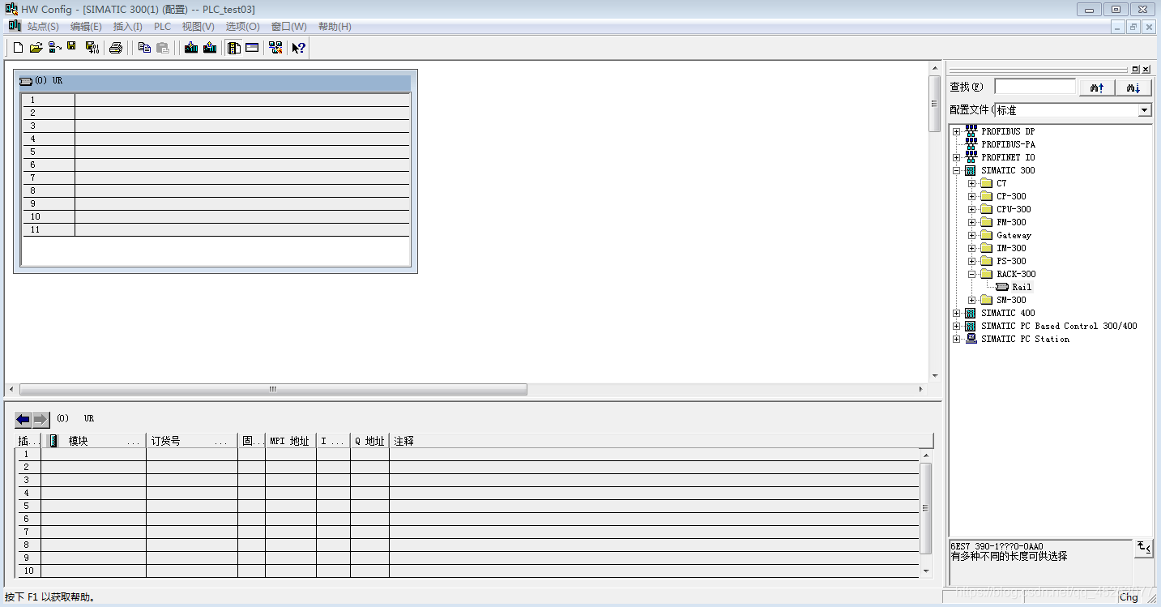Image resolution: width=1161 pixels, height=607 pixels.
Task: Open the 配置文件 profile dropdown
Action: 1144,110
